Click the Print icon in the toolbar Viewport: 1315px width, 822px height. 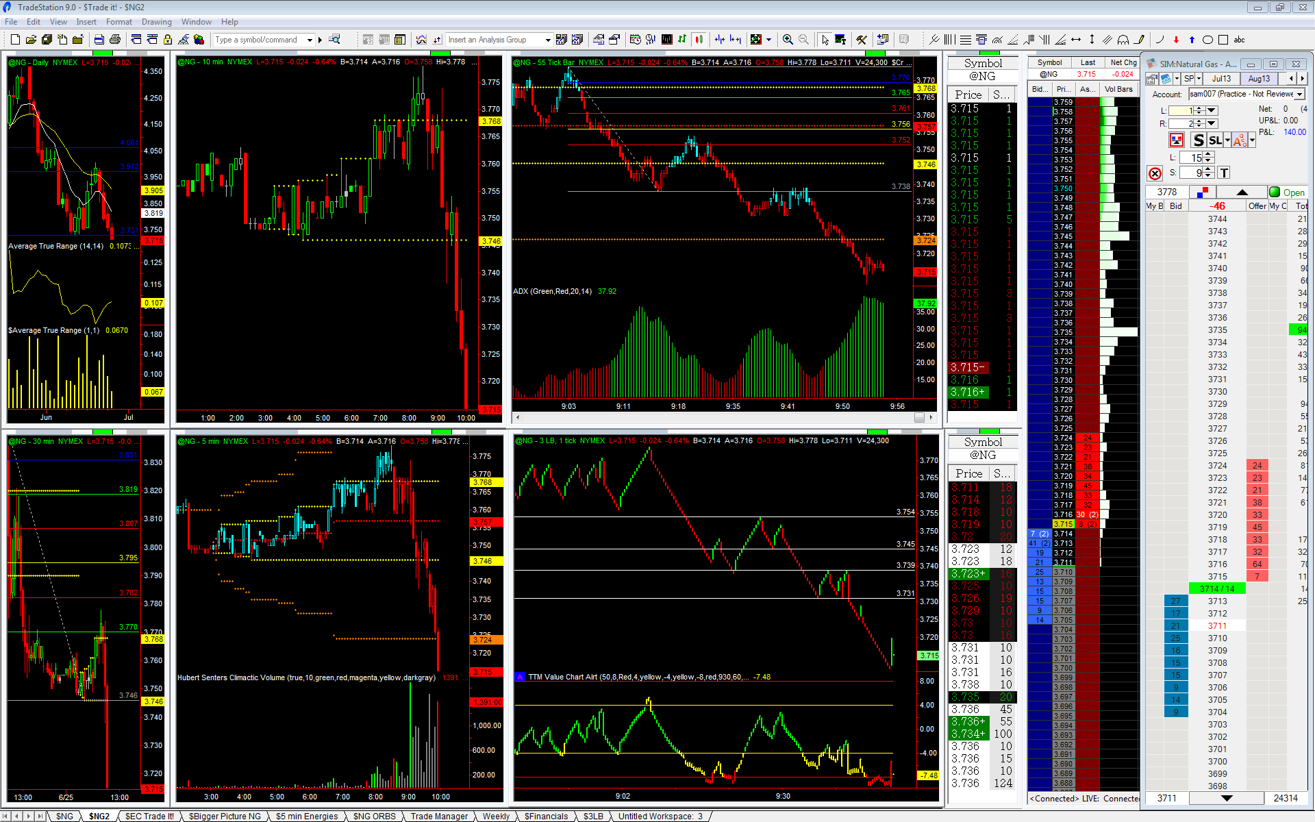pos(115,40)
